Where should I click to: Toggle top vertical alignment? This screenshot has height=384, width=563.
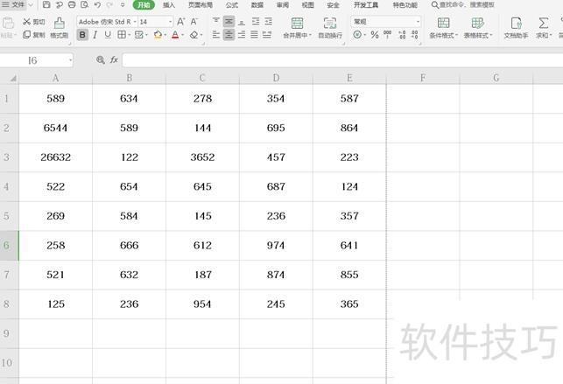tap(215, 22)
